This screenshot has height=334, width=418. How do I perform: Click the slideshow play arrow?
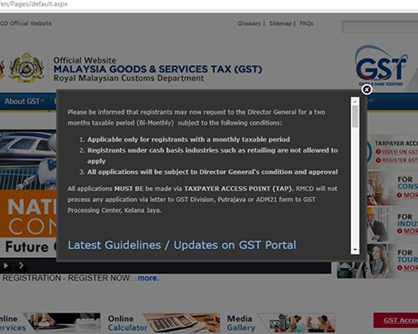pyautogui.click(x=6, y=266)
